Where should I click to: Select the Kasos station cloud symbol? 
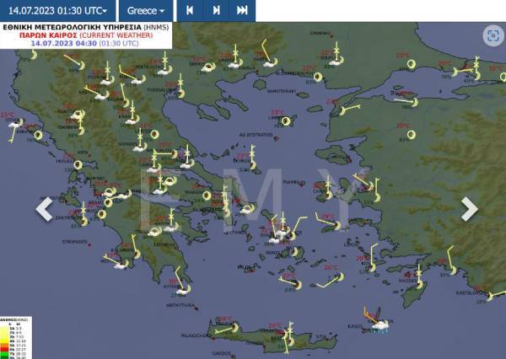[379, 323]
